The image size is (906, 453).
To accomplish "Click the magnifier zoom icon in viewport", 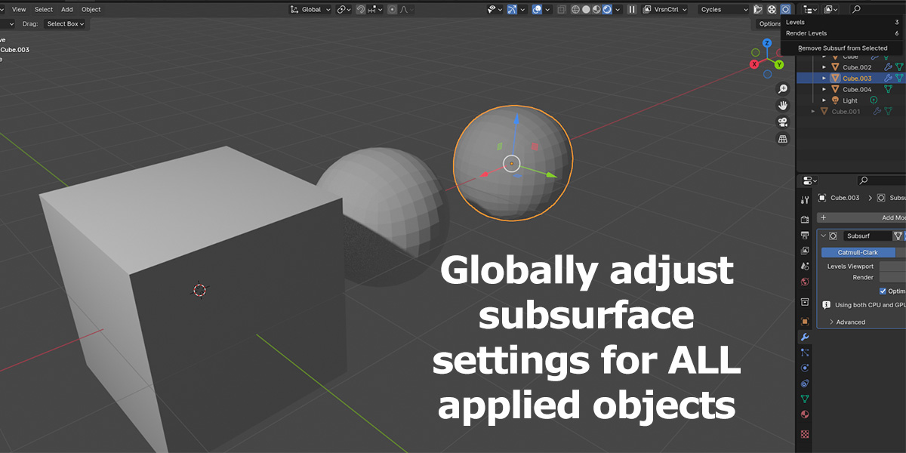I will click(x=783, y=88).
